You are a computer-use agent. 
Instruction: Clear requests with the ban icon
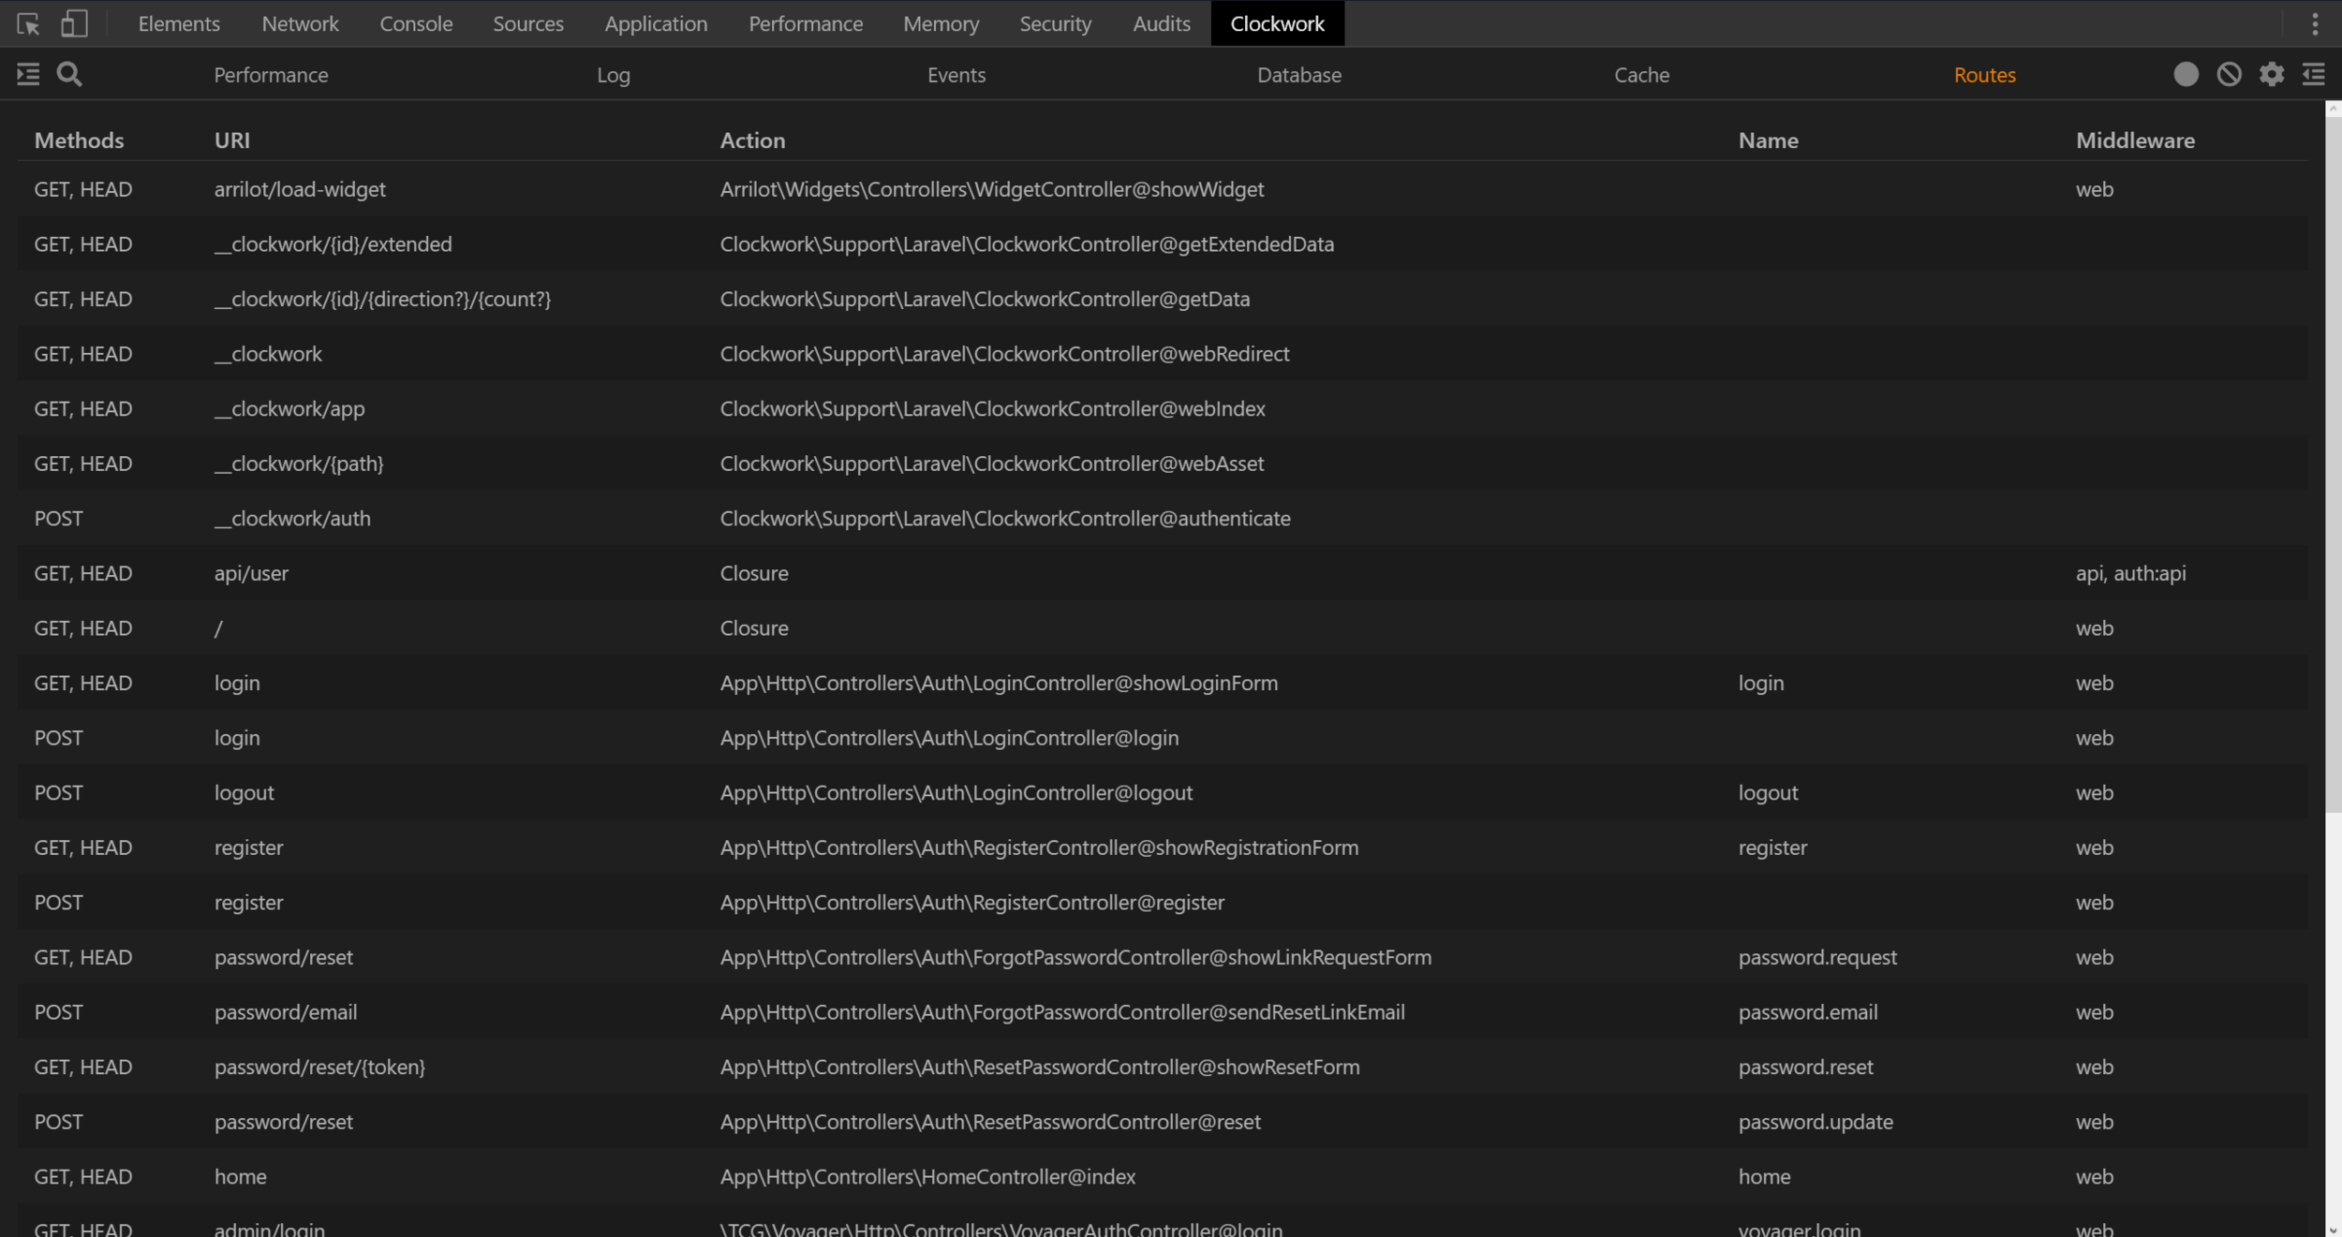(2229, 75)
